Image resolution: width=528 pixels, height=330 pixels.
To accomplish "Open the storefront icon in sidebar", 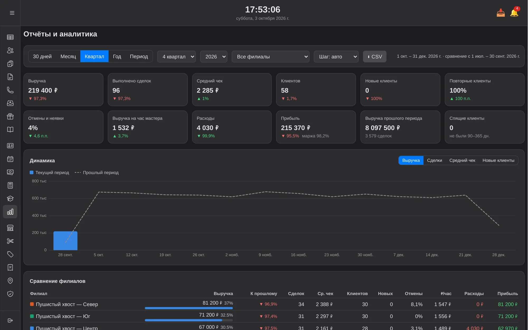I will click(10, 228).
